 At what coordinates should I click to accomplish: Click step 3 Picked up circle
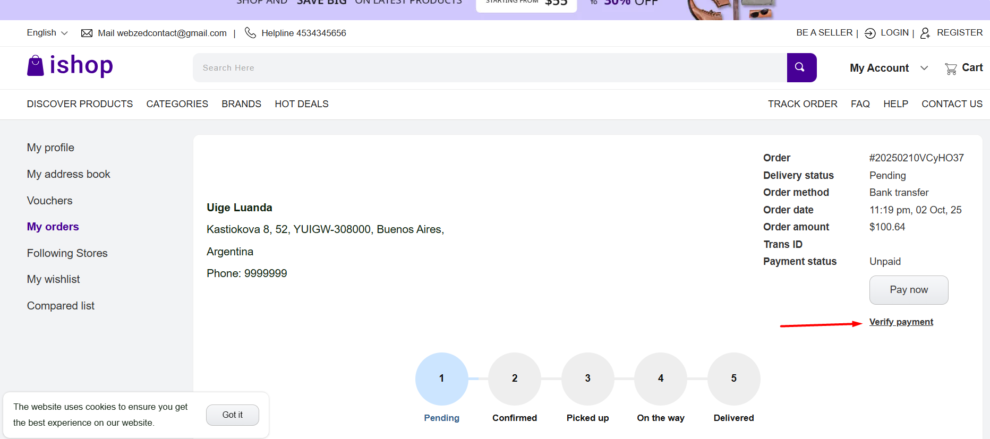(x=587, y=378)
